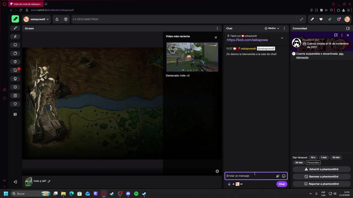Open the notes list sidebar widget
The height and width of the screenshot is (198, 353).
click(x=15, y=95)
